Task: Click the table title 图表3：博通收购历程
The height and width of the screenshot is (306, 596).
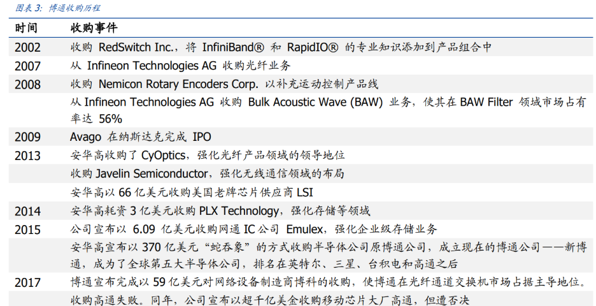Action: click(58, 8)
